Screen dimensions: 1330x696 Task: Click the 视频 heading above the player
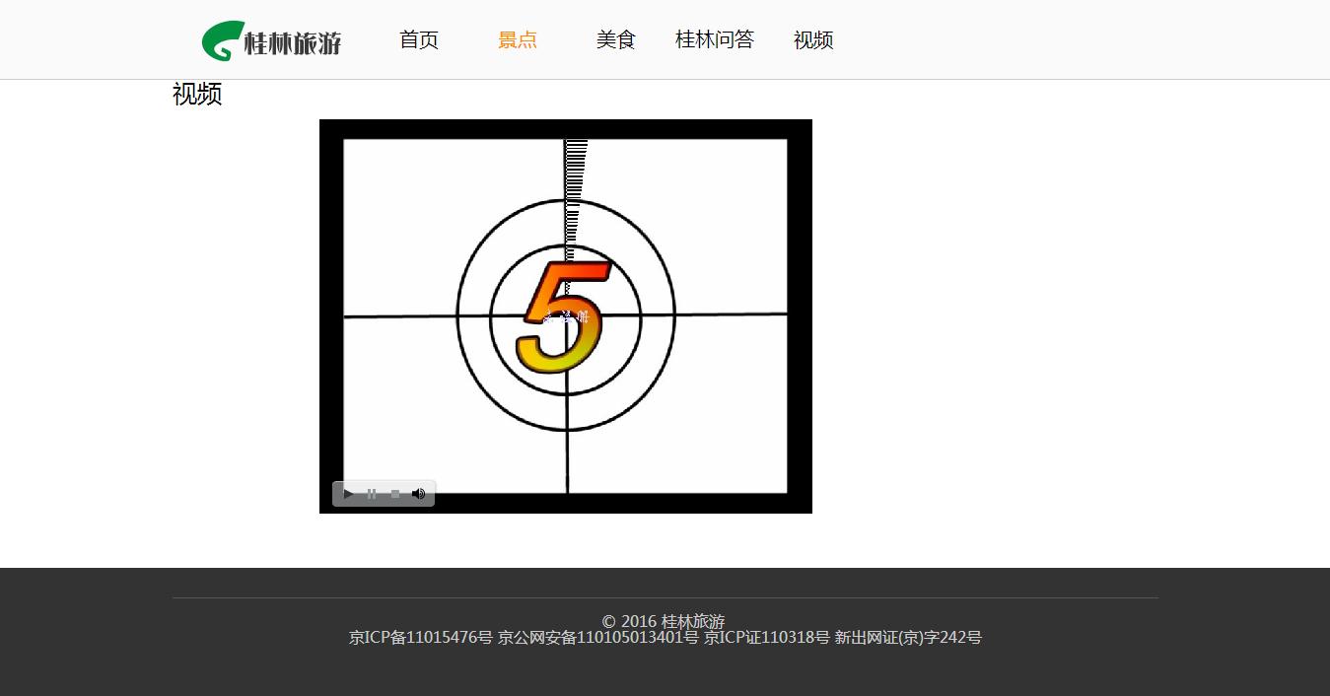click(x=197, y=95)
